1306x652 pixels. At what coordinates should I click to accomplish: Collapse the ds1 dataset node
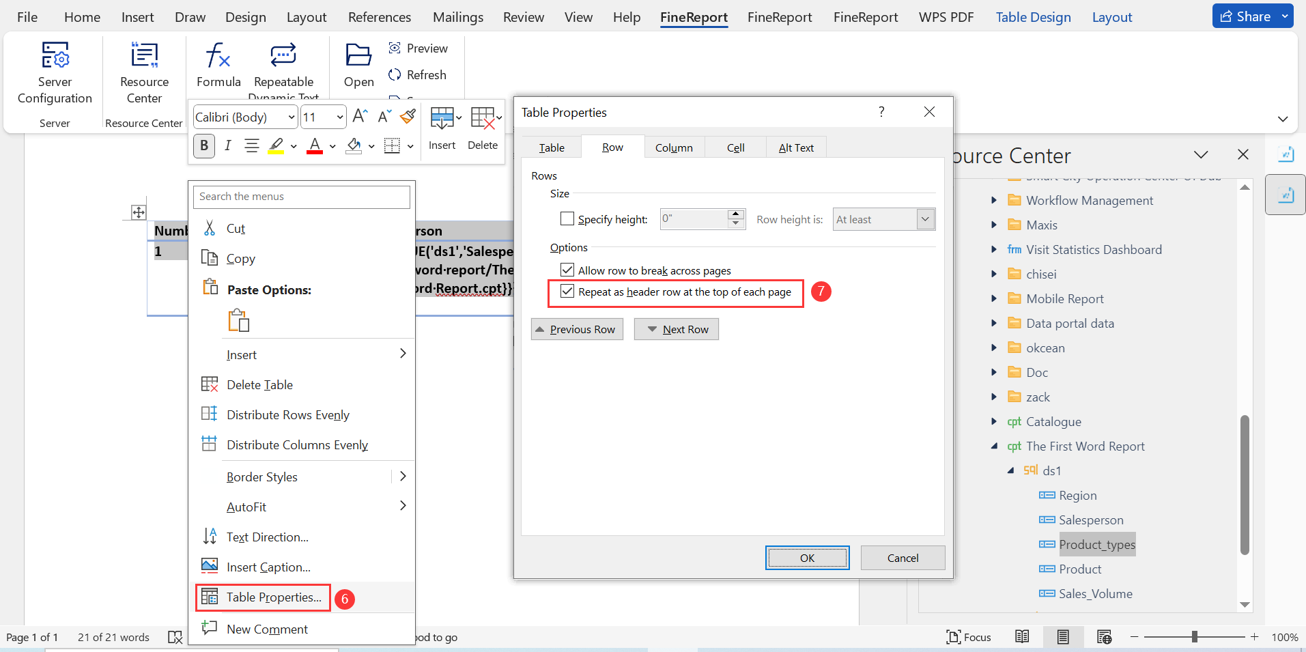coord(1011,471)
